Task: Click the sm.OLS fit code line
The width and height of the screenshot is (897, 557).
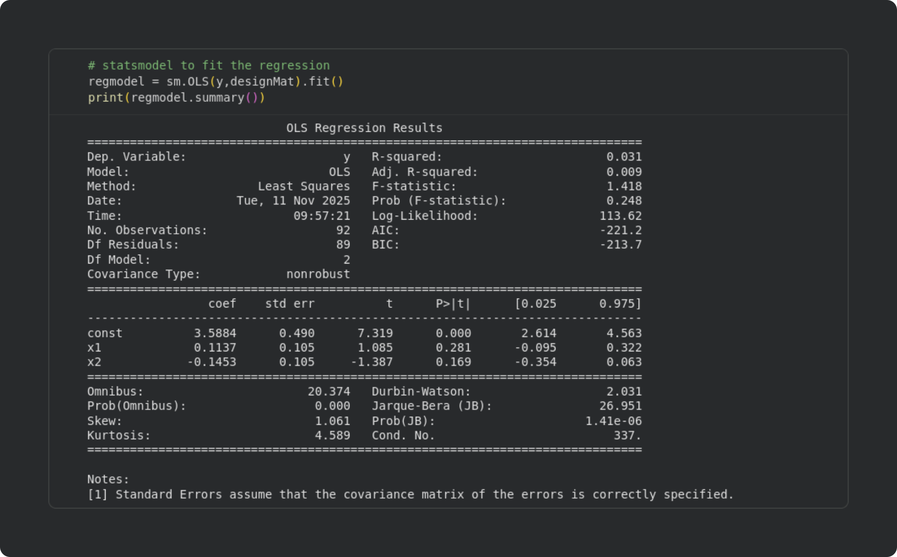Action: click(x=215, y=82)
